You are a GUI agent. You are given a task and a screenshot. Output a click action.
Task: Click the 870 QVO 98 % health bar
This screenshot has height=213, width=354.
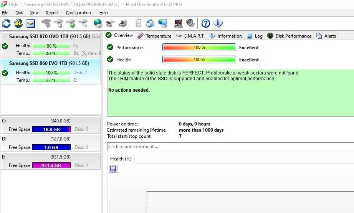(x=51, y=46)
